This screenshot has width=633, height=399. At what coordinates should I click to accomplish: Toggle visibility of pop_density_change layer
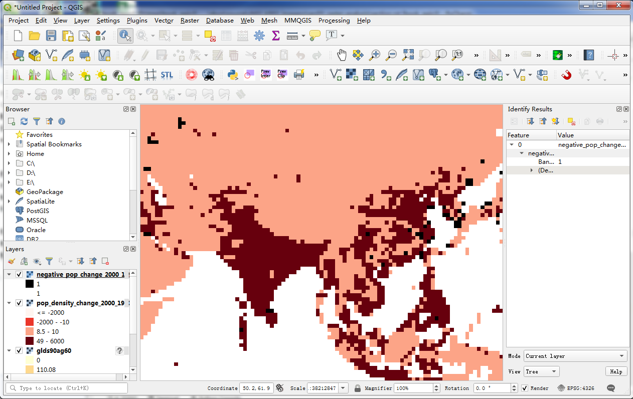coord(19,303)
